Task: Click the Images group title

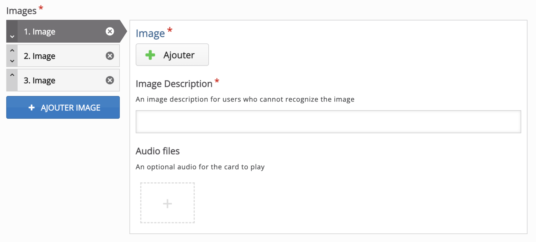Action: click(x=21, y=11)
